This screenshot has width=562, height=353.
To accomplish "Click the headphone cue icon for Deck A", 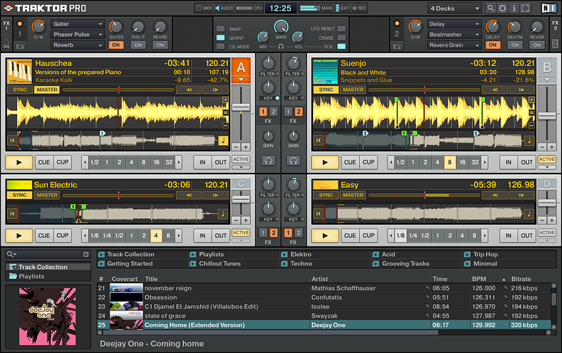I will tap(268, 162).
